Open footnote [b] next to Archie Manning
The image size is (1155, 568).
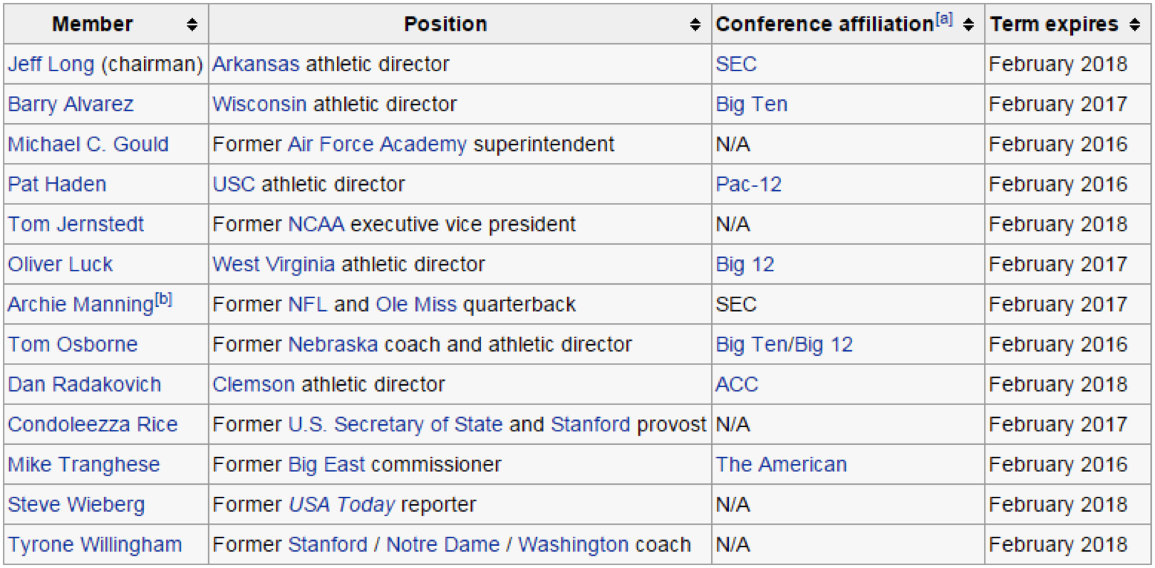[164, 299]
